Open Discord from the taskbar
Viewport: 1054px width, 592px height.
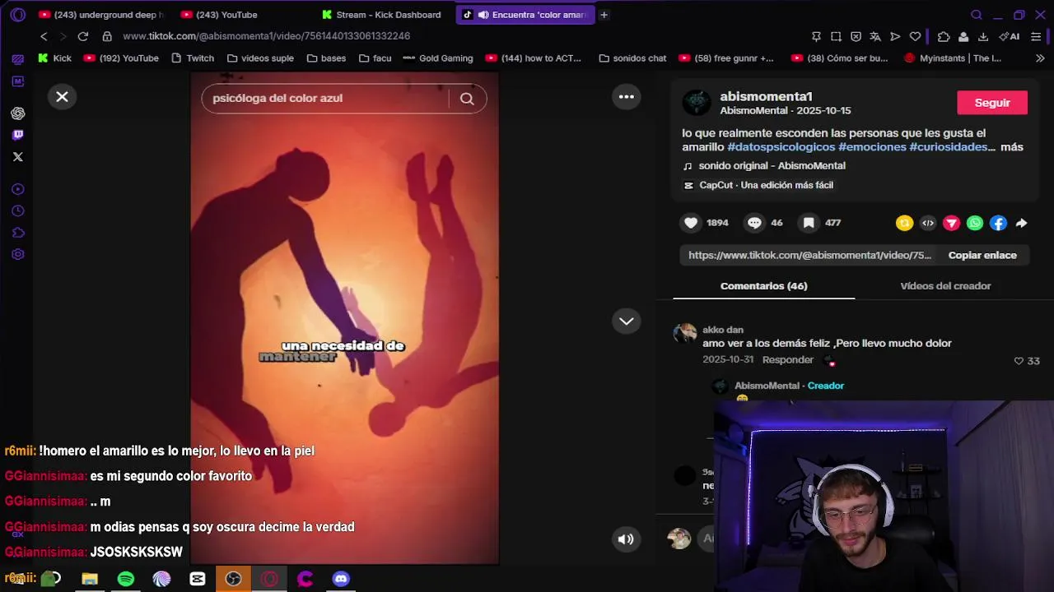point(341,579)
